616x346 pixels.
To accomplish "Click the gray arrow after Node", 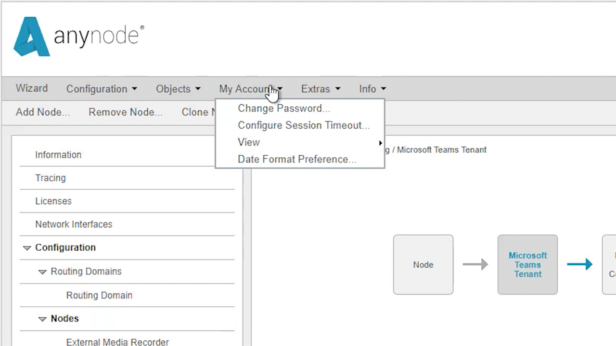I will 475,264.
